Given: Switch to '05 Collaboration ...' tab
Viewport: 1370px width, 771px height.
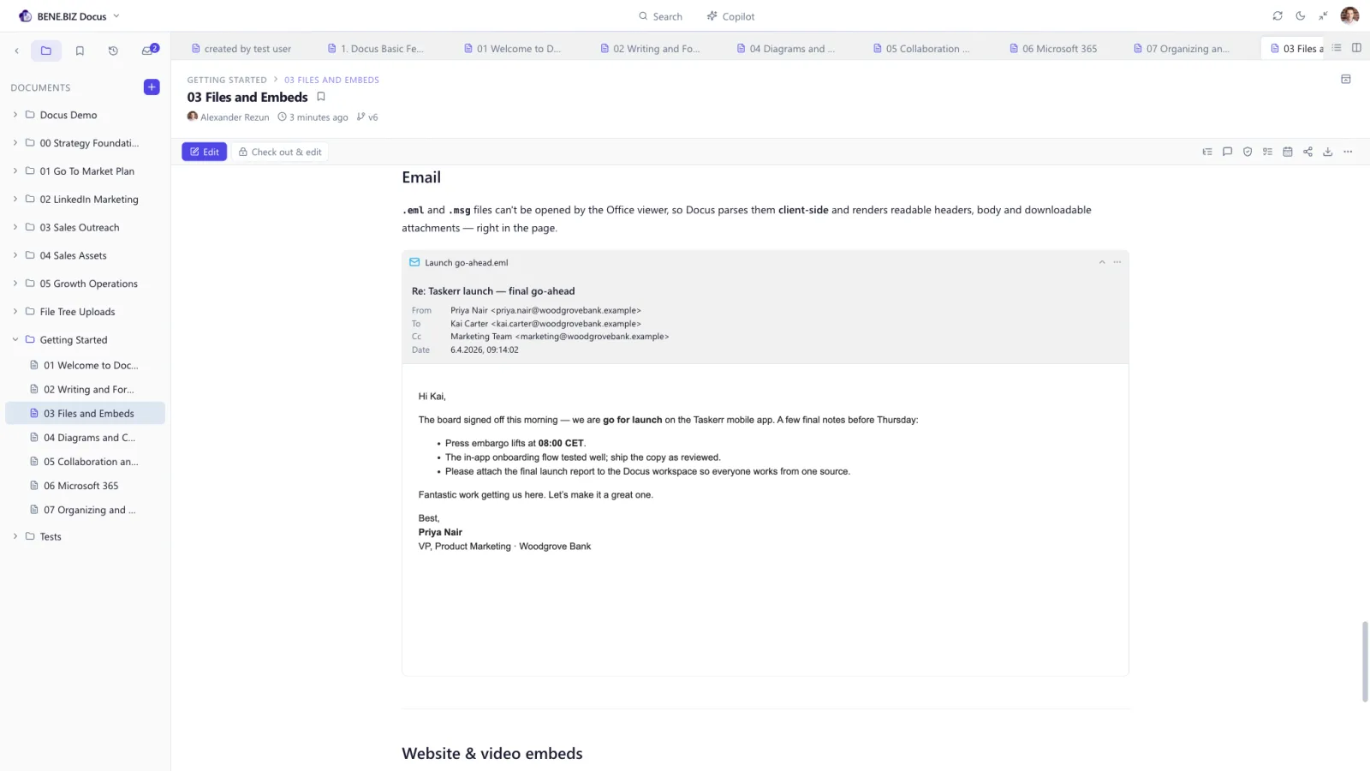Looking at the screenshot, I should pyautogui.click(x=921, y=49).
